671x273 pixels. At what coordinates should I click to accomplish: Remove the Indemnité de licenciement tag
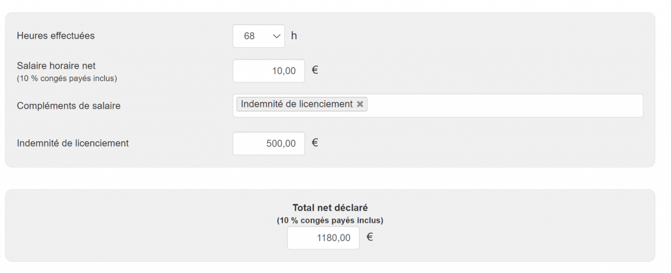[x=360, y=104]
